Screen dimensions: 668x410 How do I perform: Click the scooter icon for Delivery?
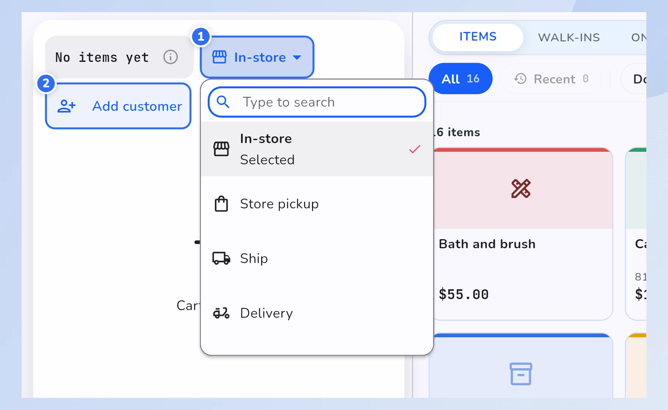pyautogui.click(x=221, y=313)
